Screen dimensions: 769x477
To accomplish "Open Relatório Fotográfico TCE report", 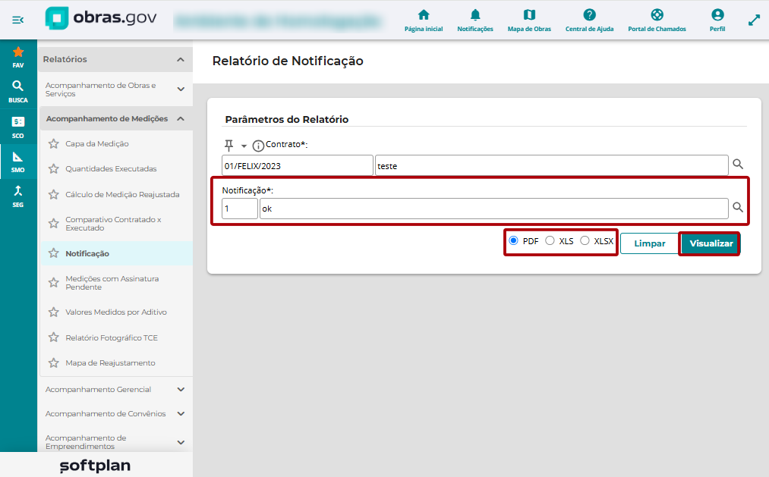I will 112,337.
